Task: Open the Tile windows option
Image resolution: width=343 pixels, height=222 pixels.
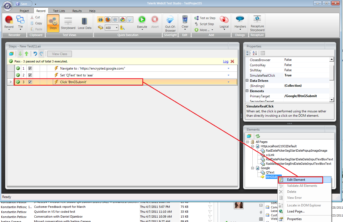Action: point(20,23)
